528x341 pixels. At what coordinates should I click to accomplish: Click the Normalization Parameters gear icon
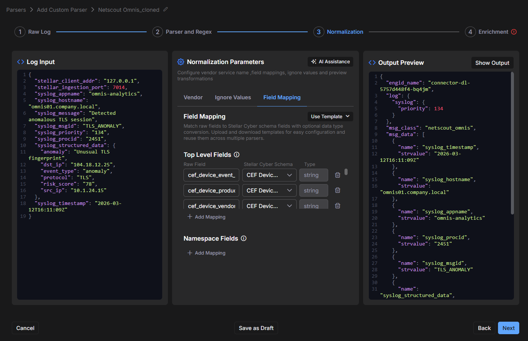tap(181, 62)
